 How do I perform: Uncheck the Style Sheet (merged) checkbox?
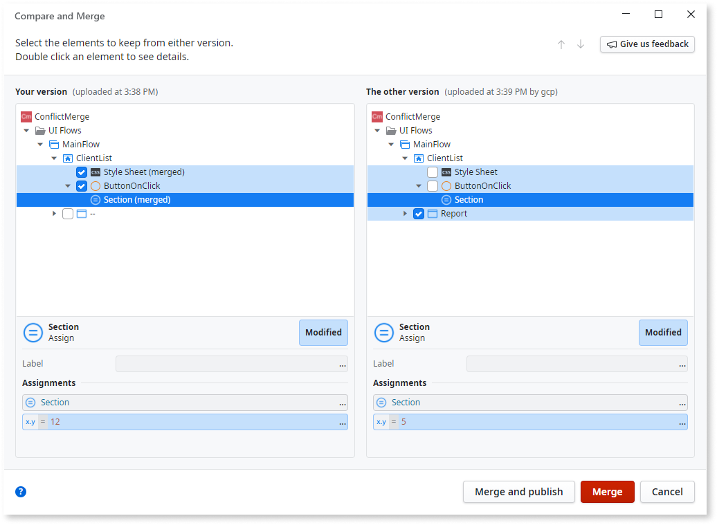[x=82, y=172]
